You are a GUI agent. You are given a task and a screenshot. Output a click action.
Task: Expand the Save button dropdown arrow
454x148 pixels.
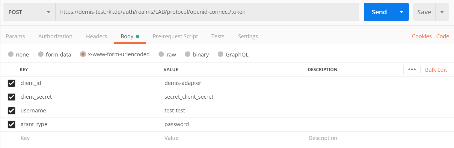(x=442, y=12)
